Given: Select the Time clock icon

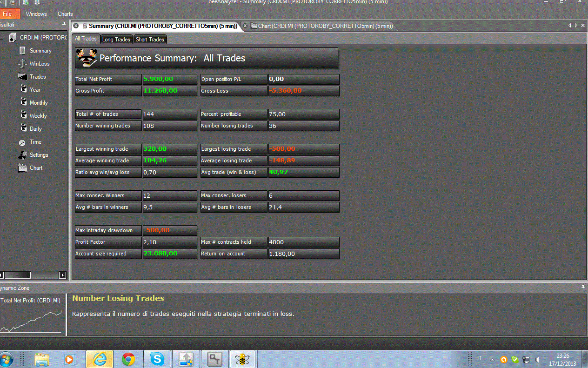Looking at the screenshot, I should (x=22, y=142).
